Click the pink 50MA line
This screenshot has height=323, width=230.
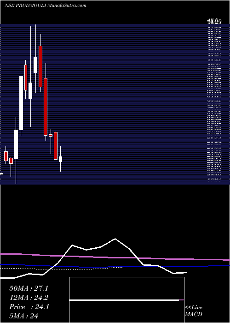115,257
